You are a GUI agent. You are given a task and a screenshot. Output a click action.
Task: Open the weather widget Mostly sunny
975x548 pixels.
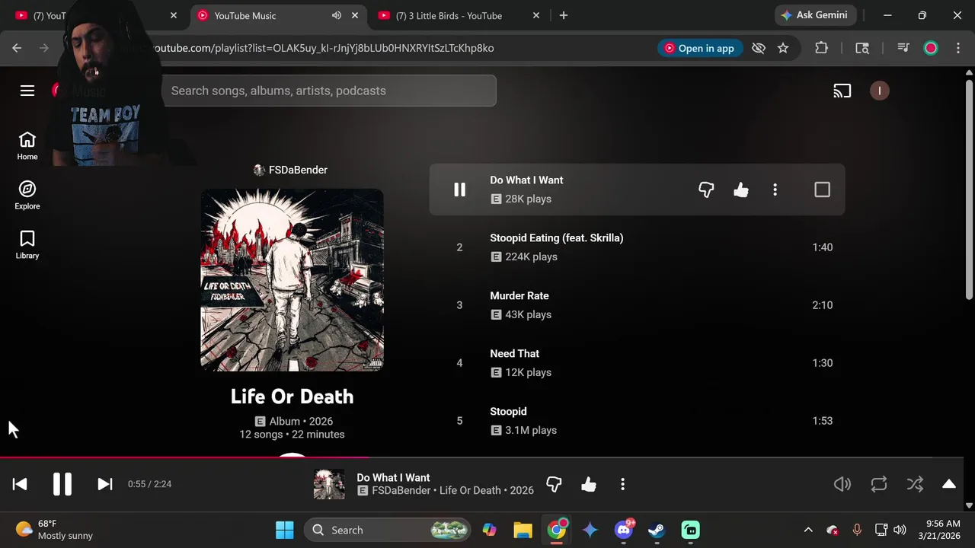[x=55, y=530]
